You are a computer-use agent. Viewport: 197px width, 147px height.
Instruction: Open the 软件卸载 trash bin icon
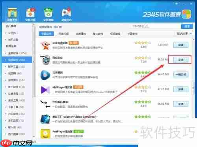pos(48,15)
